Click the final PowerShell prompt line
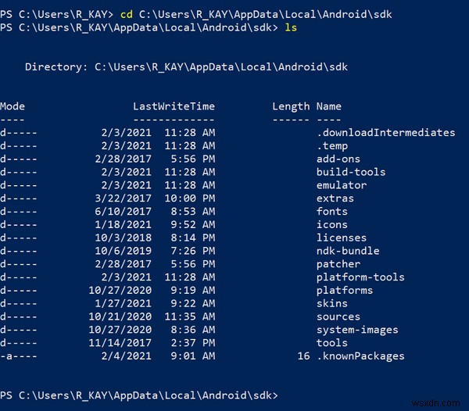The image size is (469, 411). (139, 395)
